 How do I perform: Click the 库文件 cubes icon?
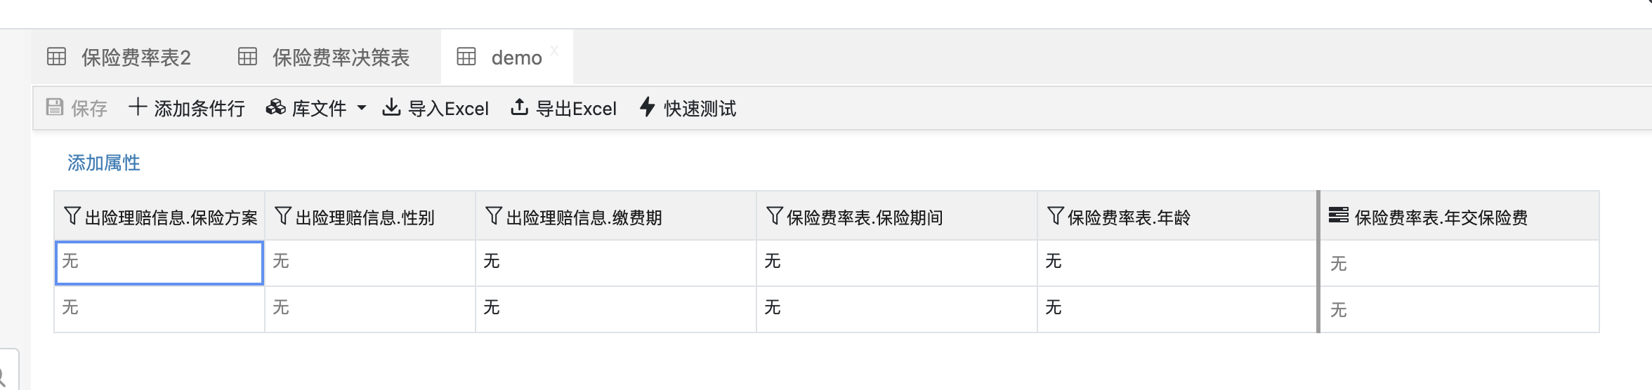coord(275,107)
